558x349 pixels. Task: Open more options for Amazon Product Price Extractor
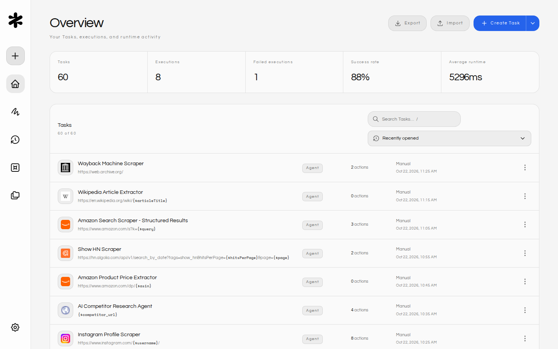click(525, 282)
